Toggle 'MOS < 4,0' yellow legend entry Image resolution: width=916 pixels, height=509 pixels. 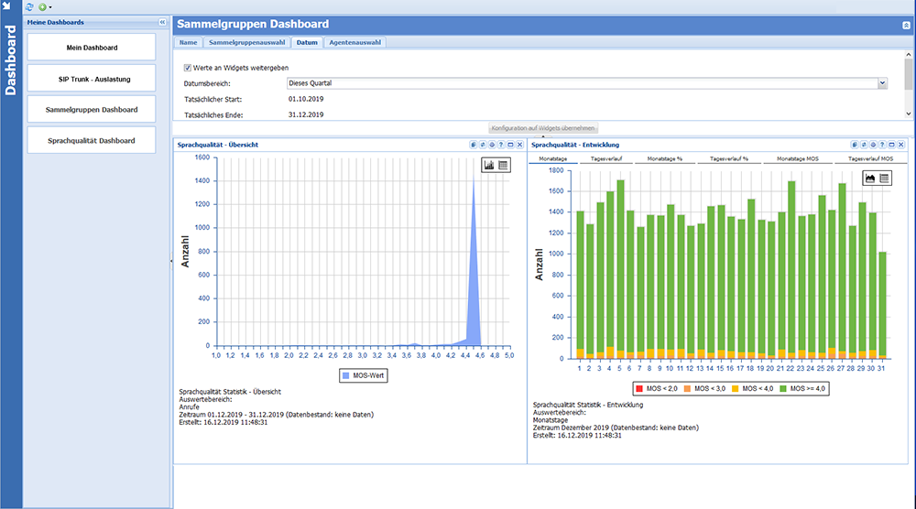click(752, 389)
